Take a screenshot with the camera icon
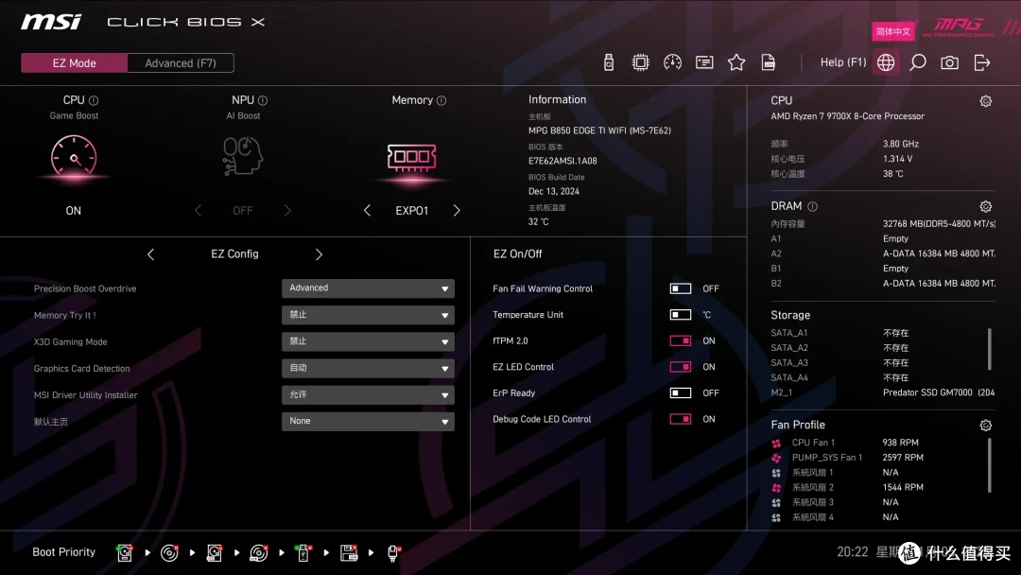 pos(949,62)
